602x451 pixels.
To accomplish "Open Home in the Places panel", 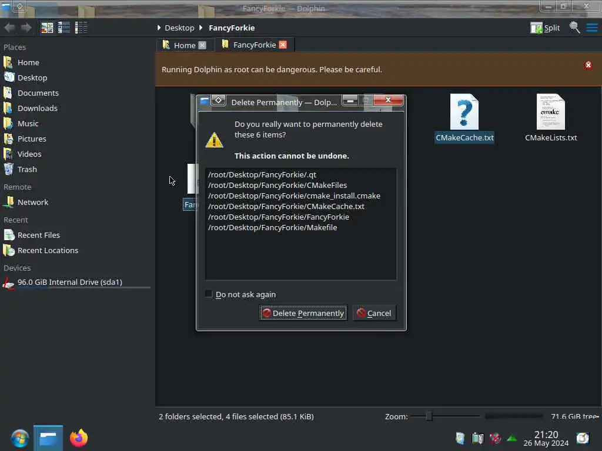I will [x=28, y=62].
